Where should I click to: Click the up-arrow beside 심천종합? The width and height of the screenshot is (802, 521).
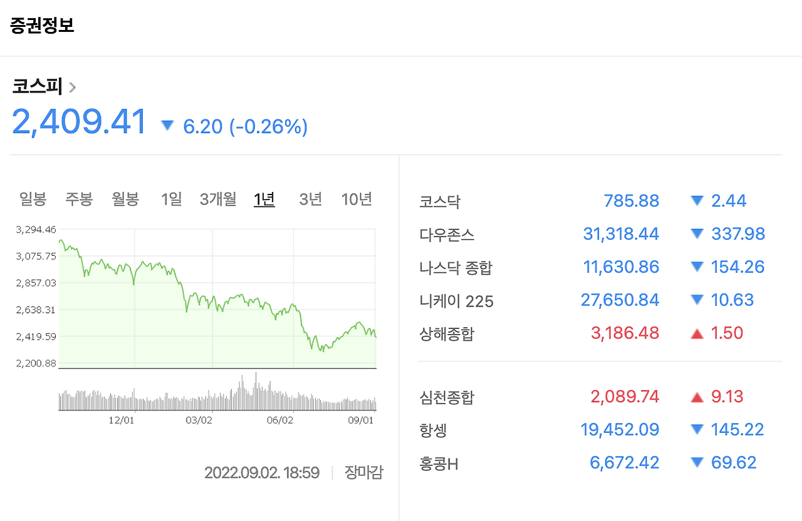click(697, 396)
